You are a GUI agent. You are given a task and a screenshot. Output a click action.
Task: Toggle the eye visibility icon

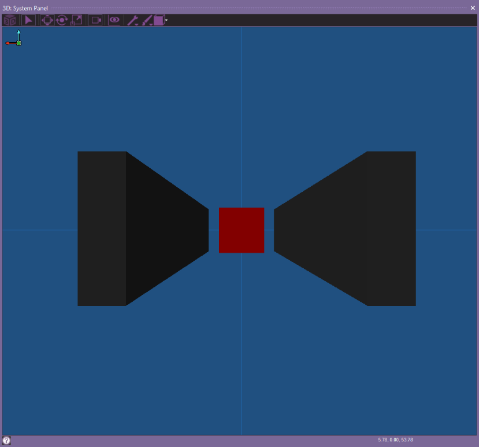115,20
